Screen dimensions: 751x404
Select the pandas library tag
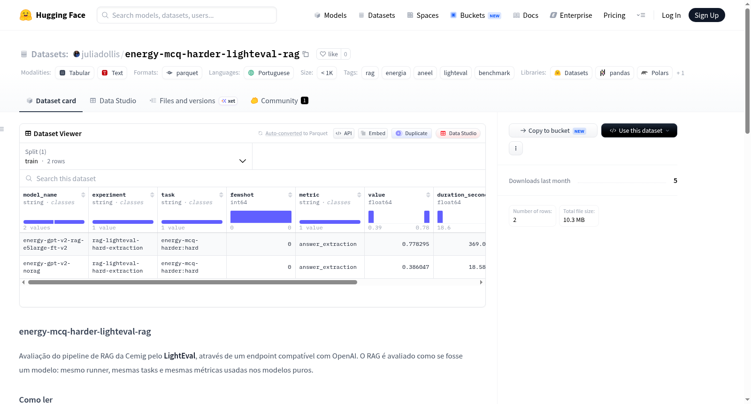pos(615,73)
